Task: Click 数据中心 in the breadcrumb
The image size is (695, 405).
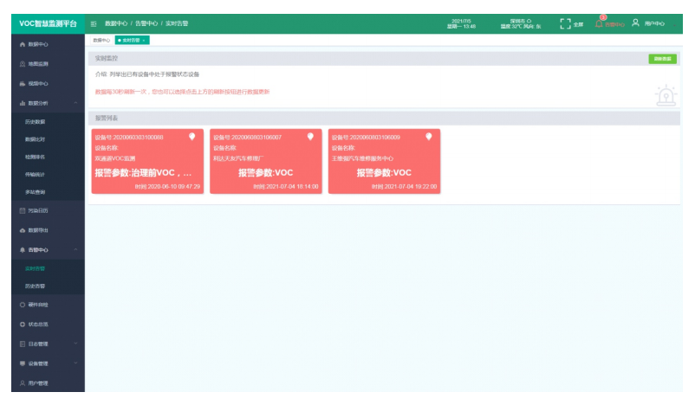Action: click(x=116, y=23)
